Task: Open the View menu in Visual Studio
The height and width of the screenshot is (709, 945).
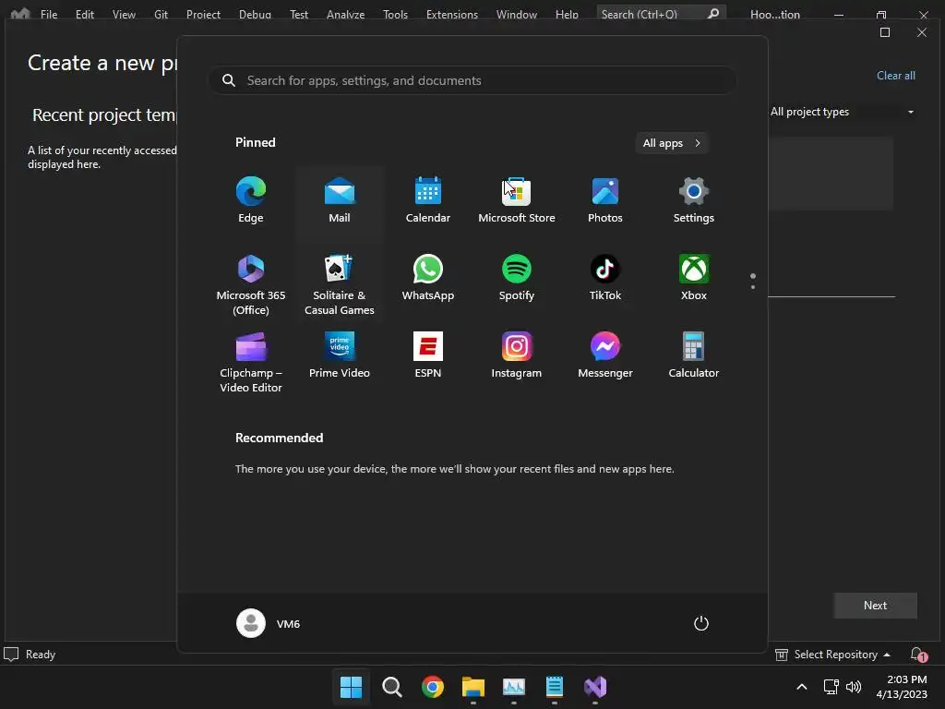Action: (x=124, y=14)
